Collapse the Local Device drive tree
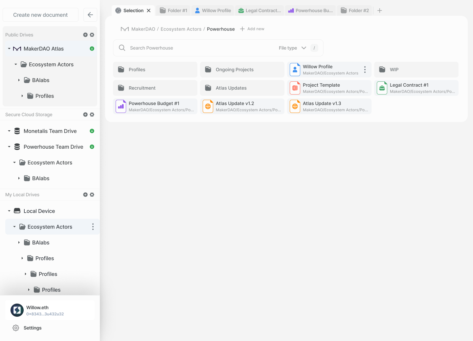 pyautogui.click(x=9, y=211)
